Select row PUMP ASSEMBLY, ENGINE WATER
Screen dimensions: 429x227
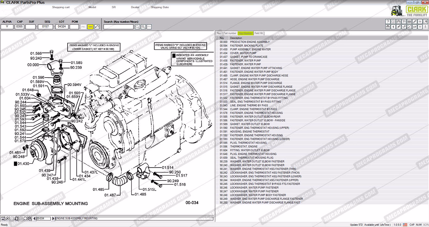tap(322, 49)
